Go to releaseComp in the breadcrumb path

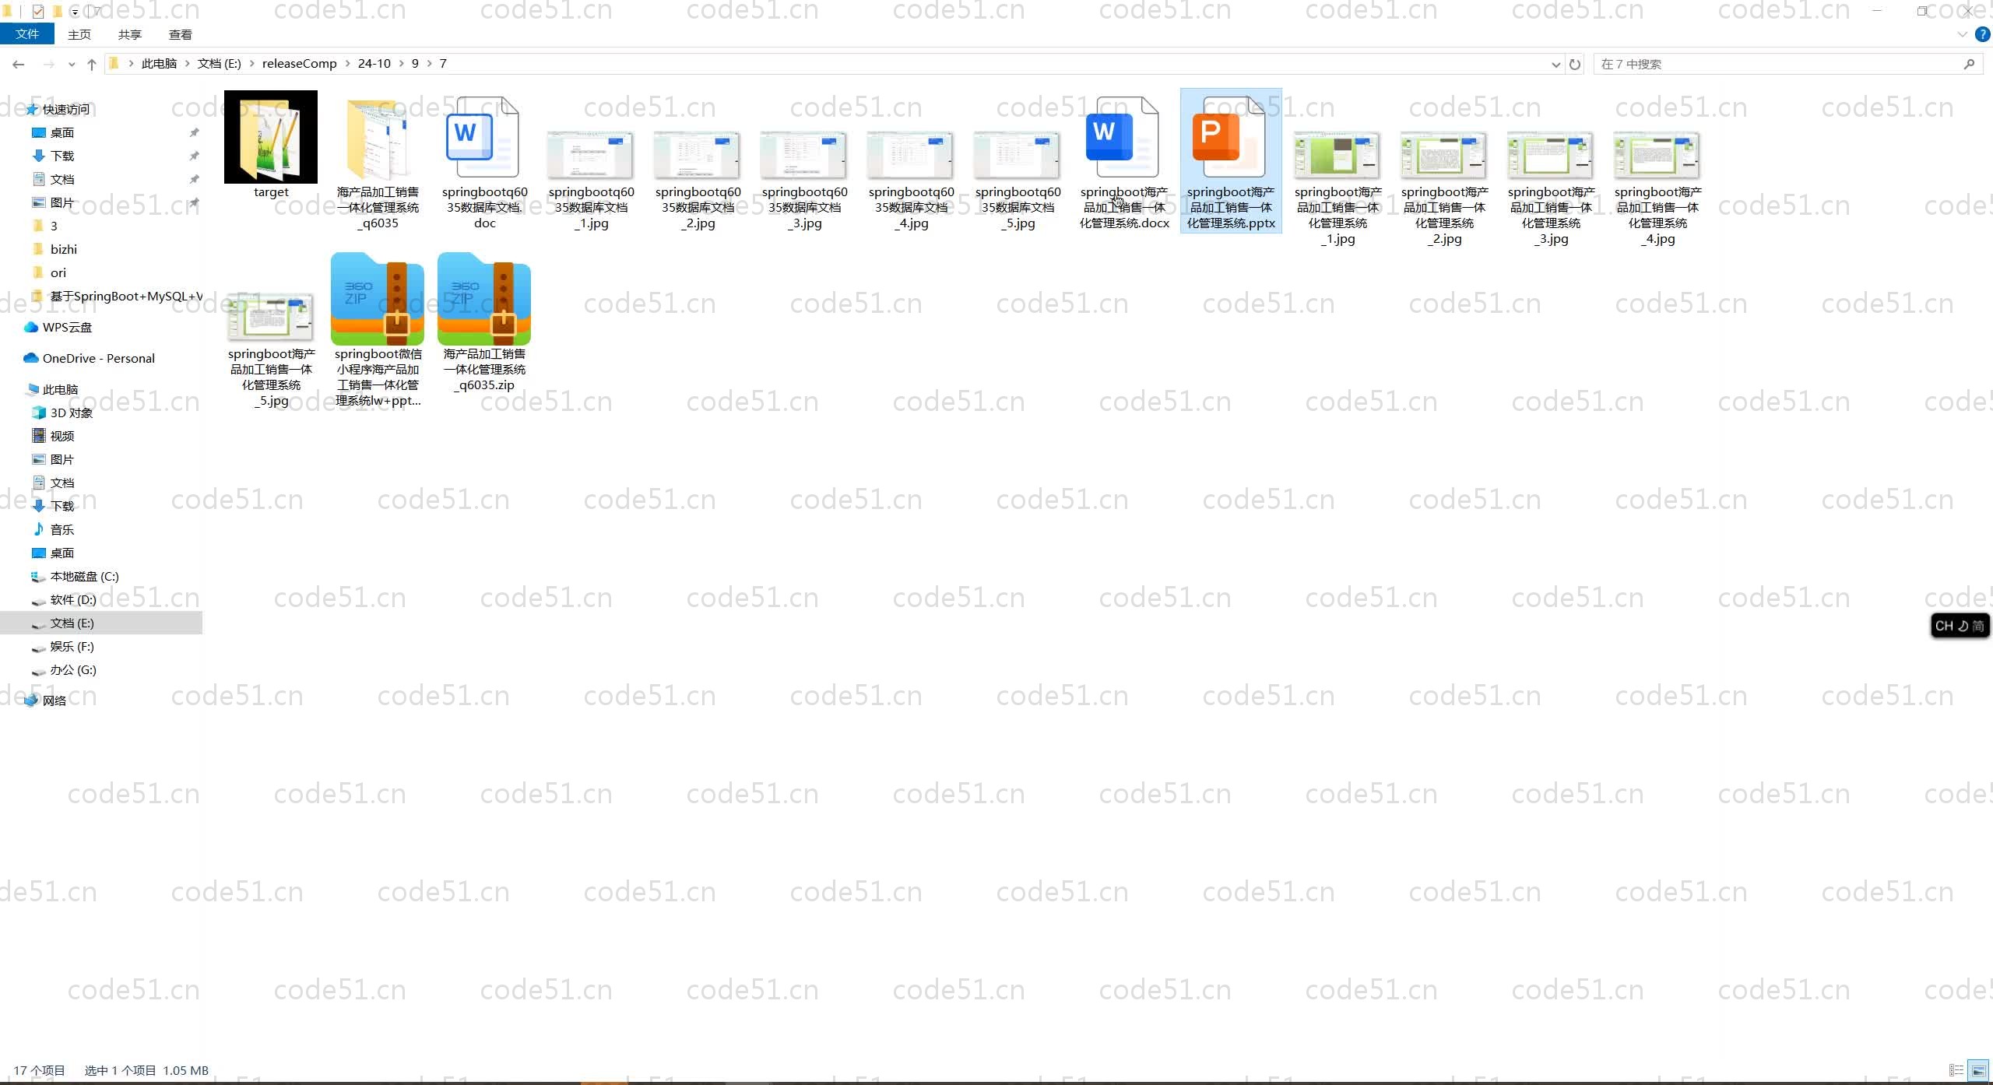click(x=299, y=64)
